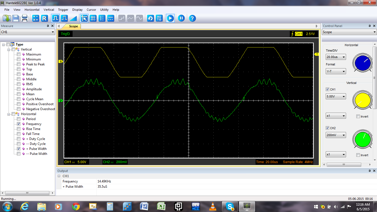The image size is (377, 212).
Task: Toggle the CH2 Invert checkbox
Action: click(358, 155)
